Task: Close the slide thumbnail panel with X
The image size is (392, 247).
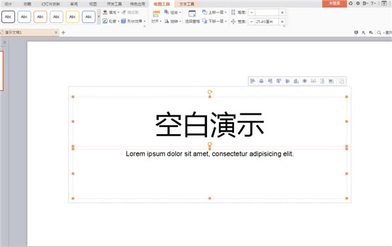Action: (x=5, y=42)
